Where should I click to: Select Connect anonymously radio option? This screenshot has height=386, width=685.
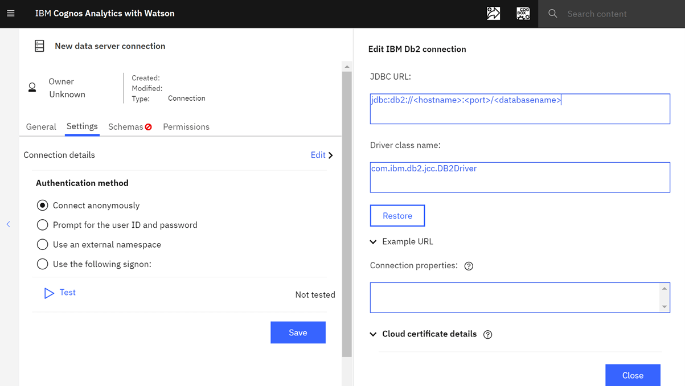[42, 206]
